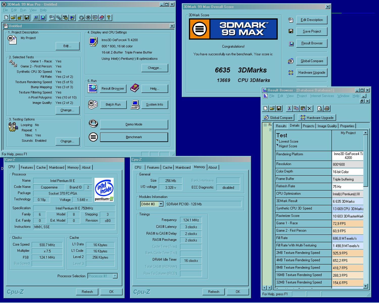
Task: Click Benchmark striped-circle icon in 3DMark toolbar
Action: [88, 18]
